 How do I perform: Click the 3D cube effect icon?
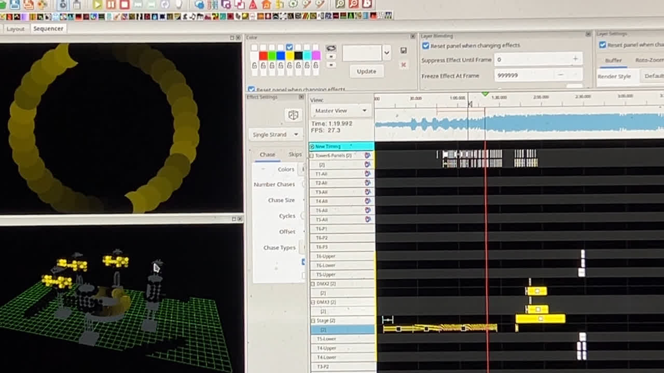coord(293,115)
